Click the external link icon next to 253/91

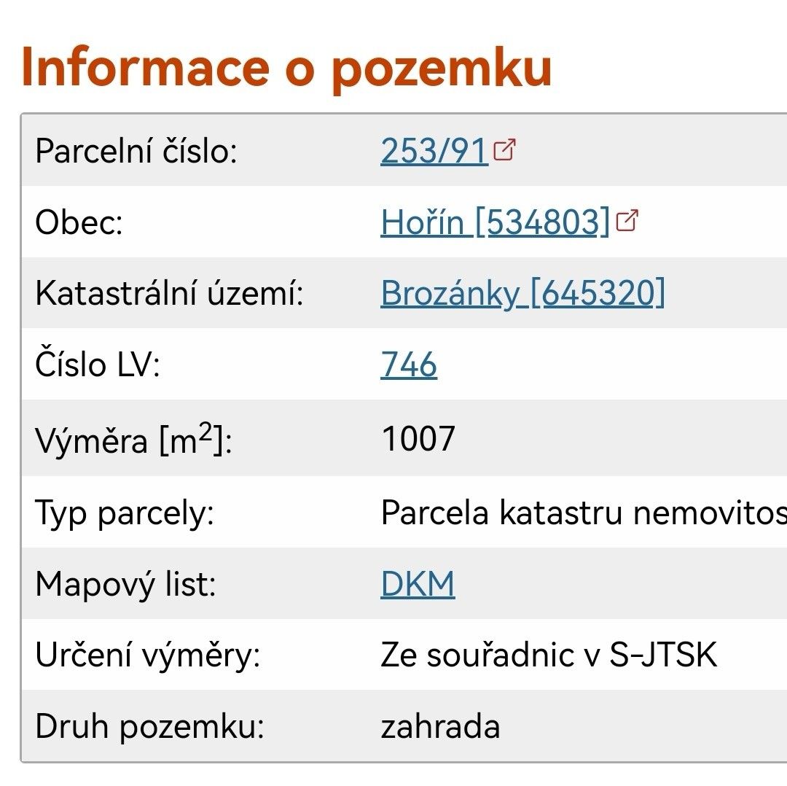(x=504, y=148)
